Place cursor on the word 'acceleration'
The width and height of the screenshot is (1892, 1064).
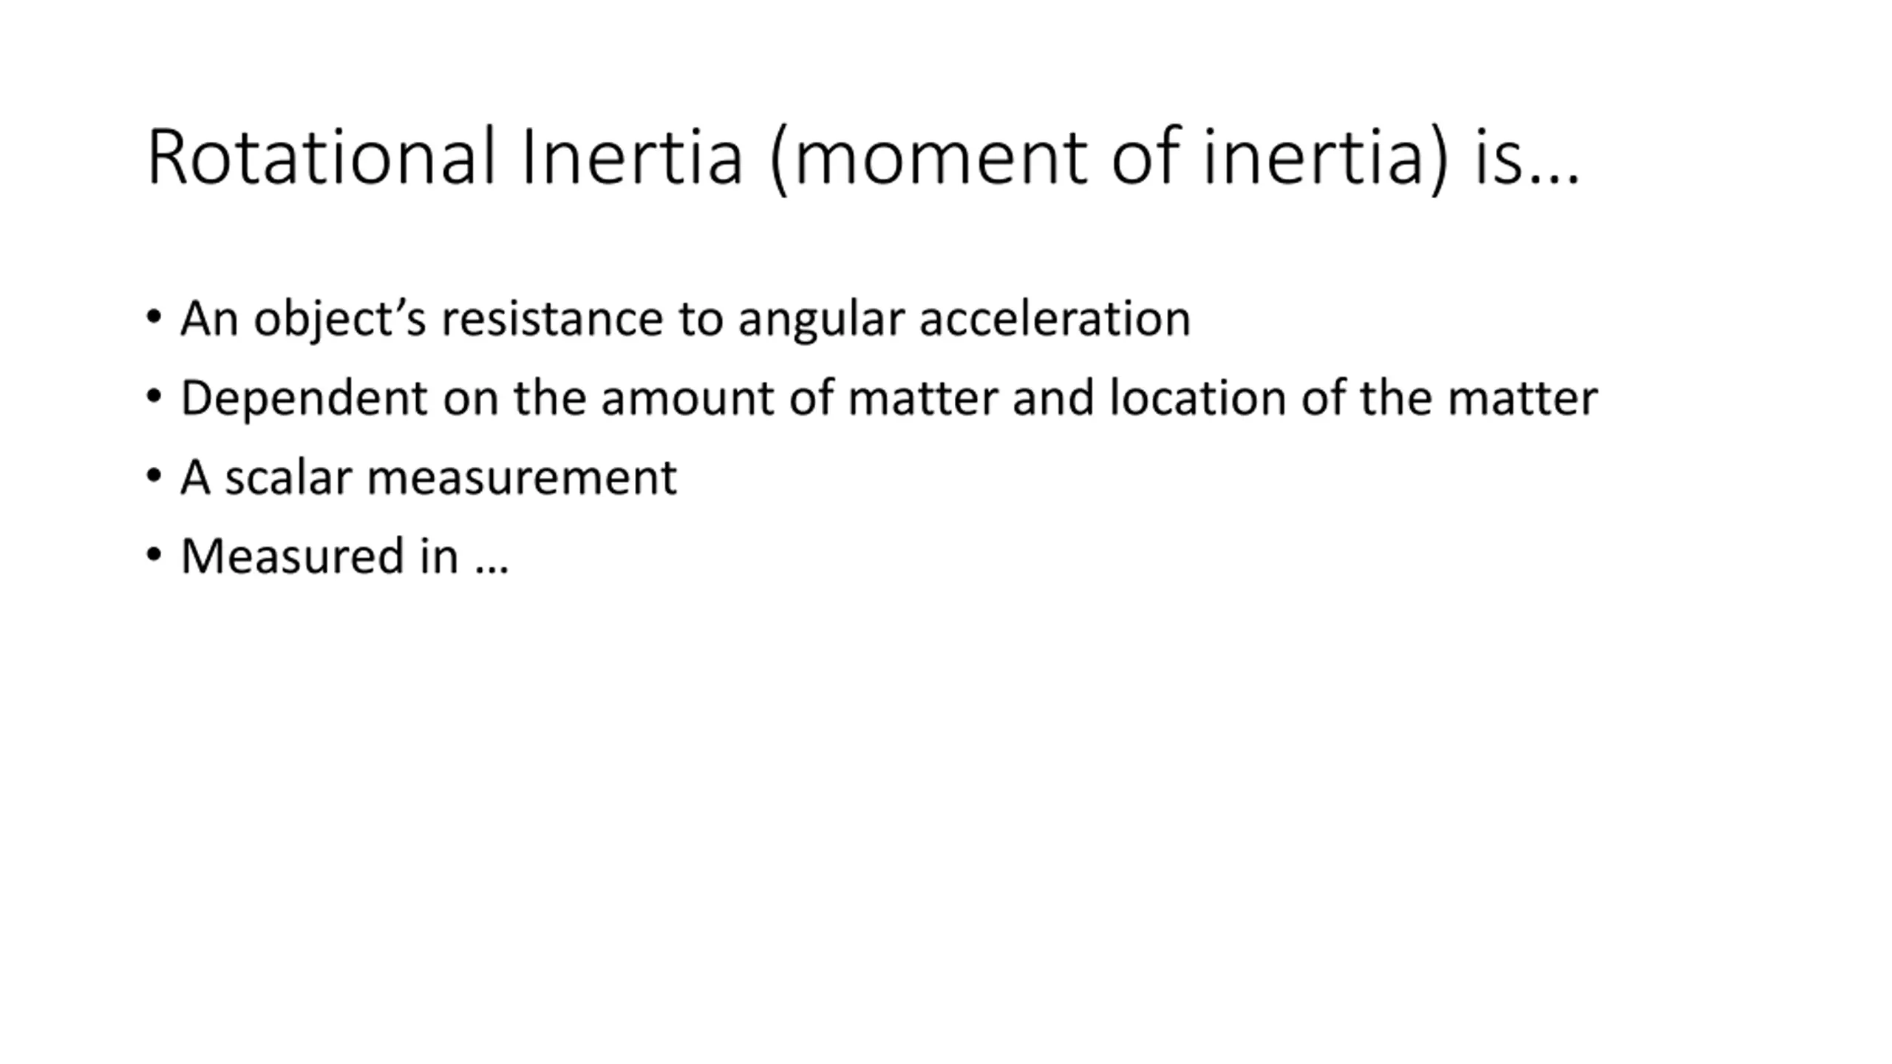tap(1055, 319)
